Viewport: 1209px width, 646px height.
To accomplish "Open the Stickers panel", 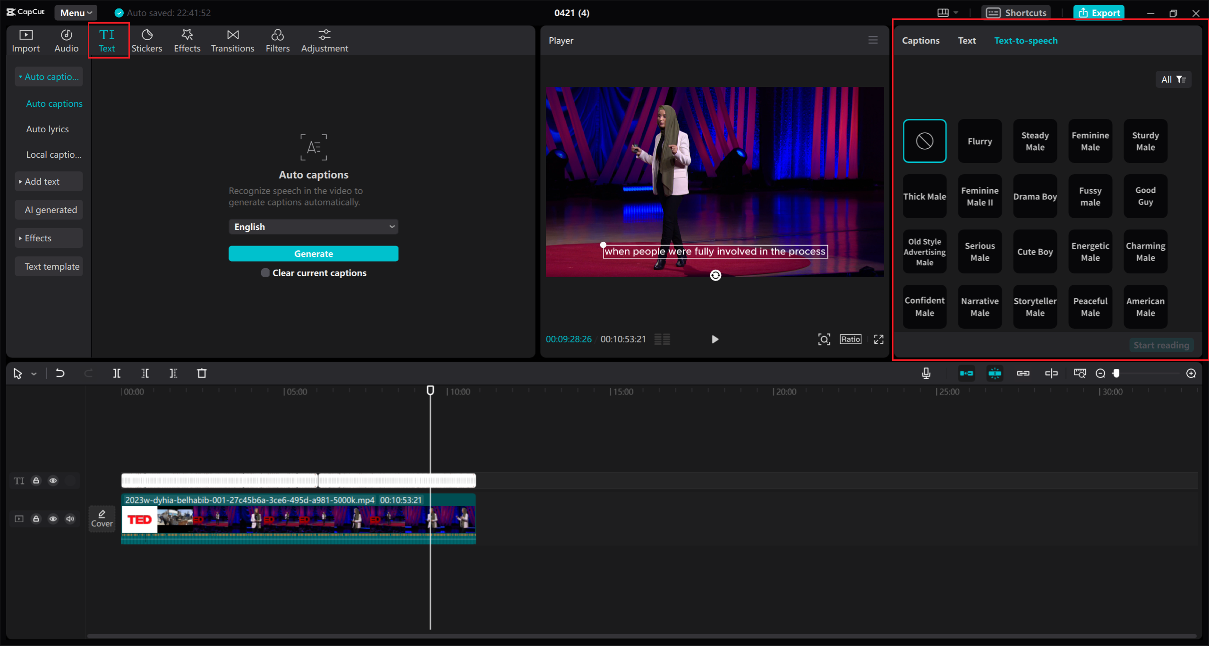I will coord(146,41).
